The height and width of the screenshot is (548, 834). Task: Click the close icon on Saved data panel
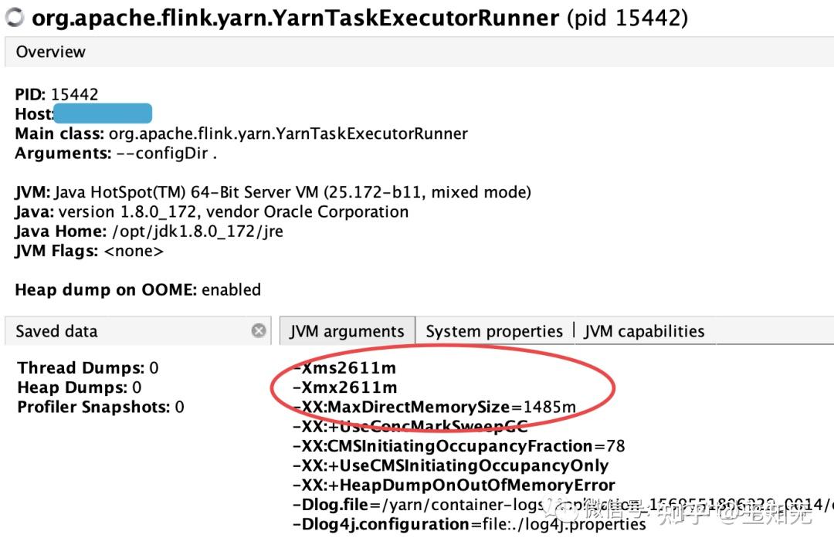tap(259, 330)
